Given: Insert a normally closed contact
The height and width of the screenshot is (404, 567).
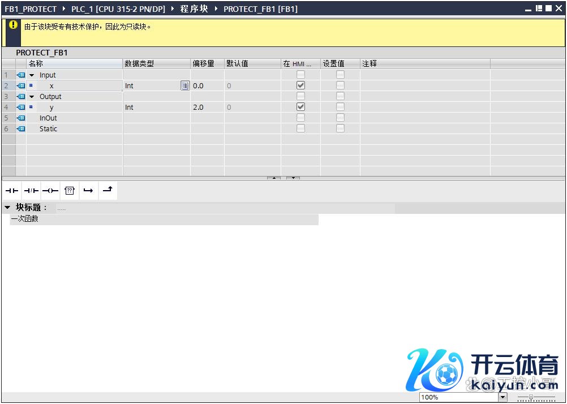Looking at the screenshot, I should click(31, 191).
